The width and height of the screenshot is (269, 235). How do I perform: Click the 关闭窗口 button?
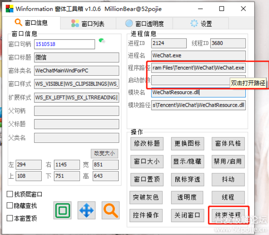tap(187, 215)
